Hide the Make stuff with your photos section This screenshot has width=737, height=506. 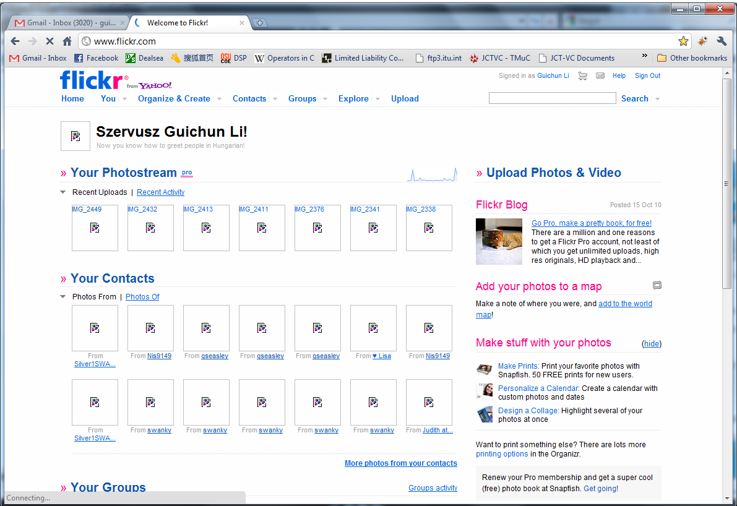[651, 344]
